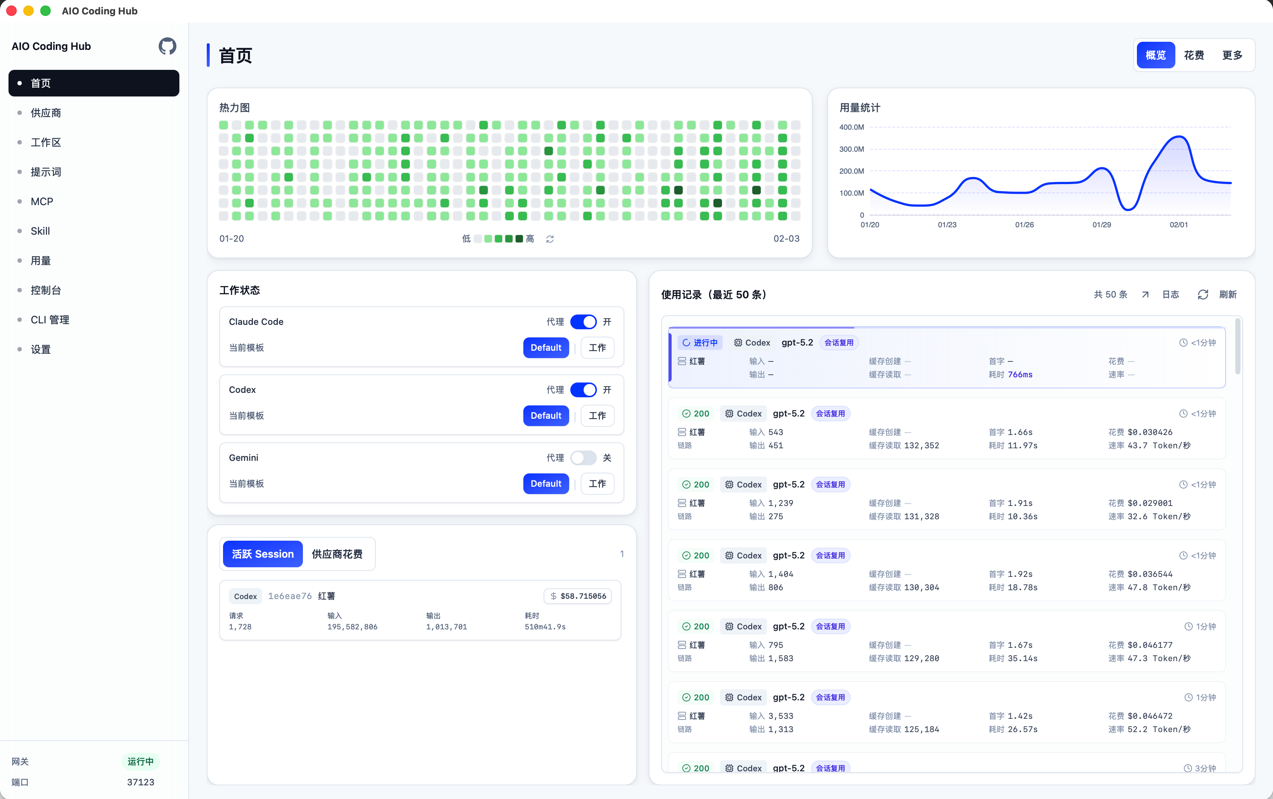
Task: Switch to the 更多 tab
Action: click(x=1232, y=55)
